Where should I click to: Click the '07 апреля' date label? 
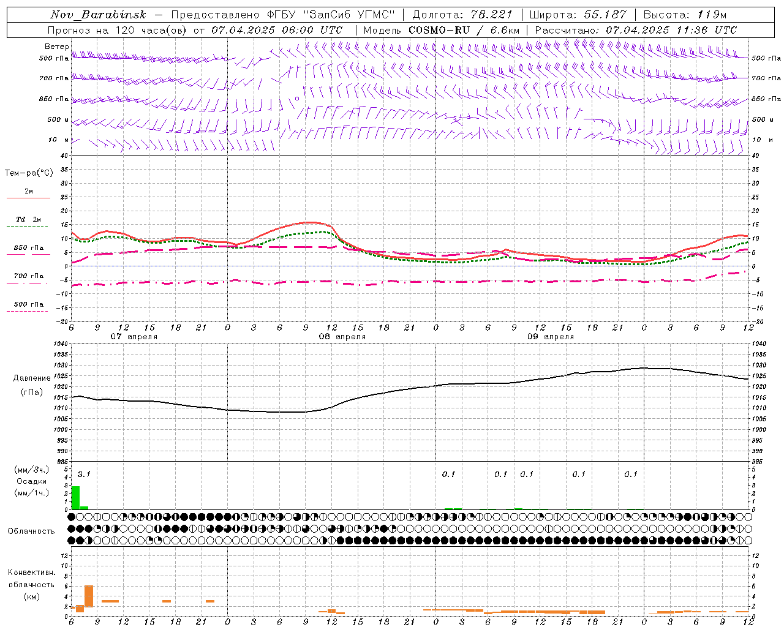point(134,337)
